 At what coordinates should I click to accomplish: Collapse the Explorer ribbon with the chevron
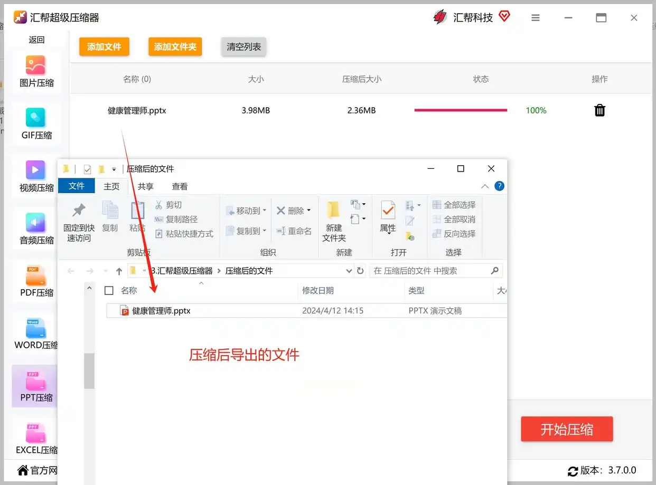(x=484, y=186)
